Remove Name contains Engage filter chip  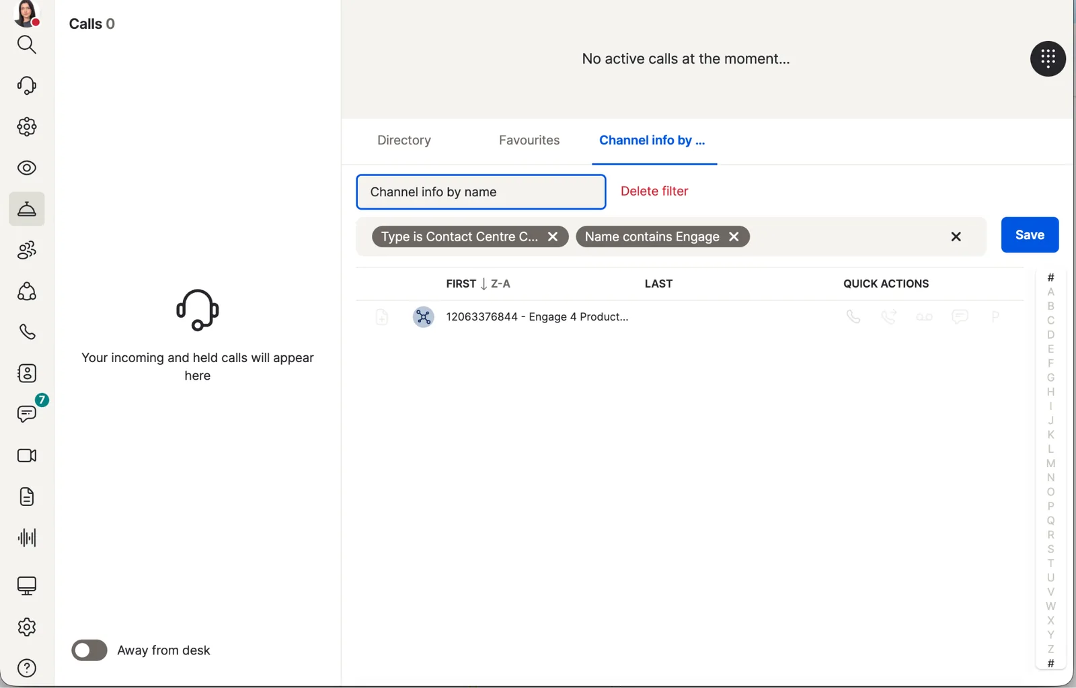734,236
